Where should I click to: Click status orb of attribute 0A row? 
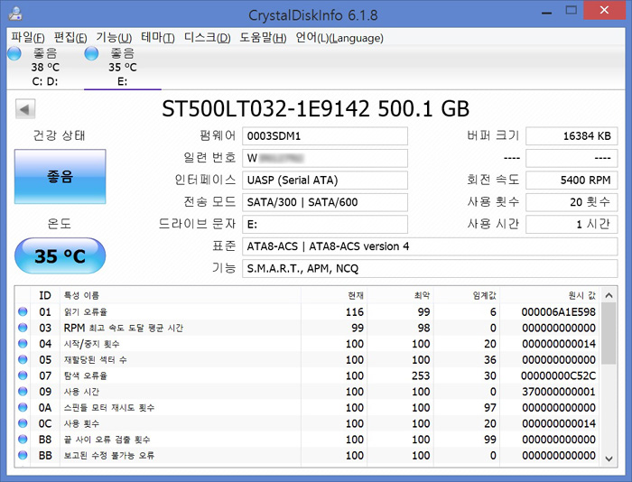[x=23, y=407]
